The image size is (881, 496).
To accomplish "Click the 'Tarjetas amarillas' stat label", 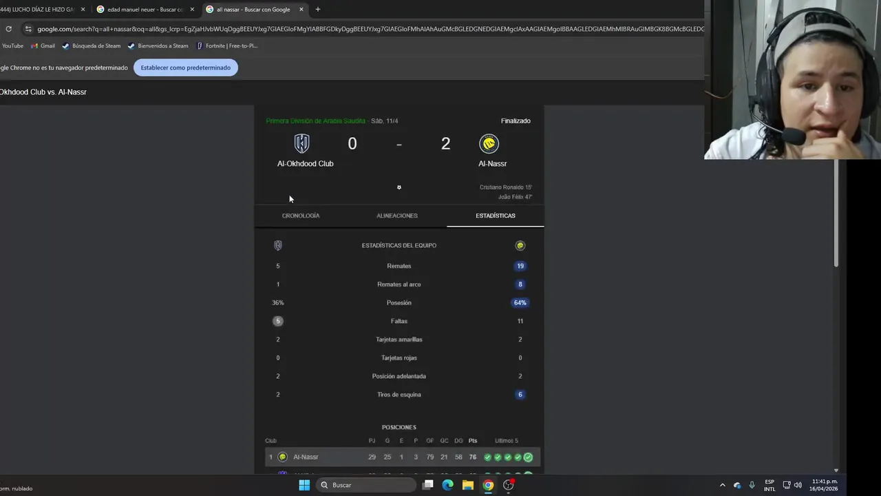I will 399,340.
